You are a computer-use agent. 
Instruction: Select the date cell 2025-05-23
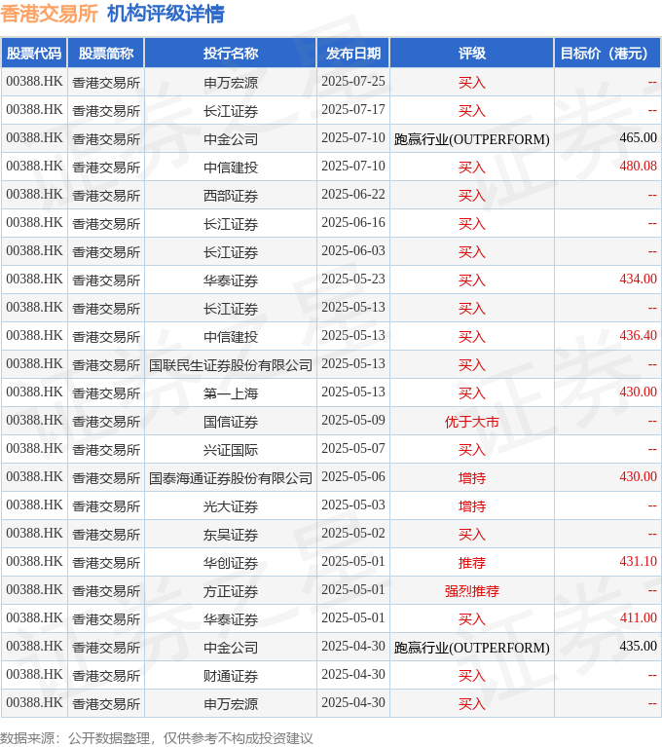353,279
